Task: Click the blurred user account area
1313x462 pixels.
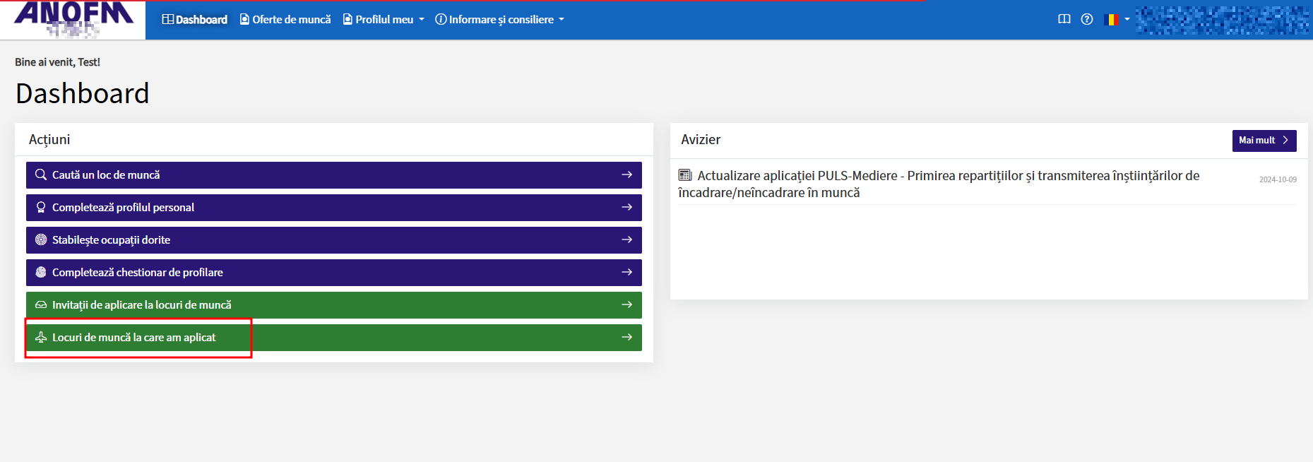Action: pos(1222,20)
